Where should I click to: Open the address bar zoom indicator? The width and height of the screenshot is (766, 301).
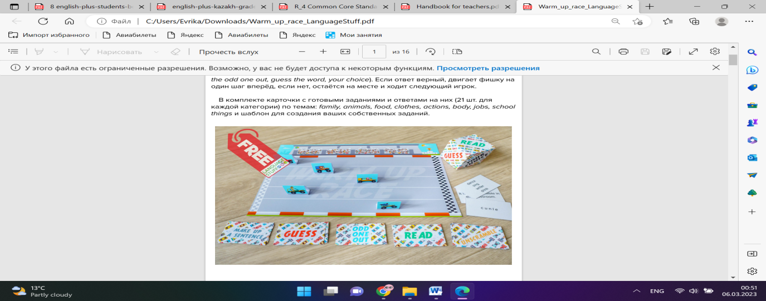pyautogui.click(x=616, y=21)
